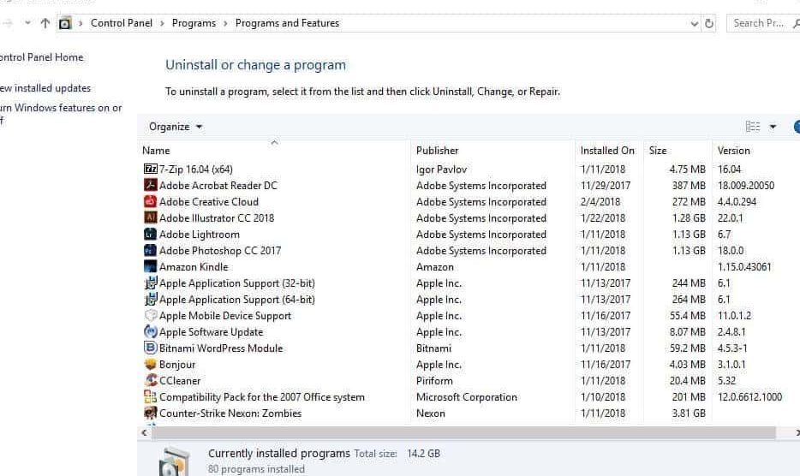Image resolution: width=800 pixels, height=476 pixels.
Task: Click the Igor Pavlov publisher cell
Action: pyautogui.click(x=441, y=170)
